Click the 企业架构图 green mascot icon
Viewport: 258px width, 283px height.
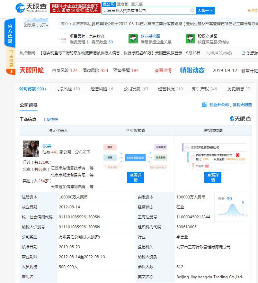(x=133, y=39)
